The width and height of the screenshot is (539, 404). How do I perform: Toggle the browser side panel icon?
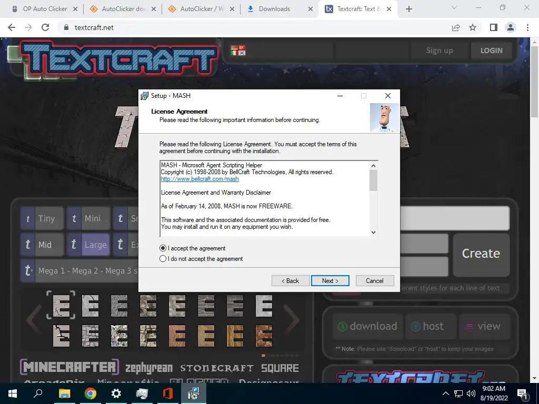[494, 27]
